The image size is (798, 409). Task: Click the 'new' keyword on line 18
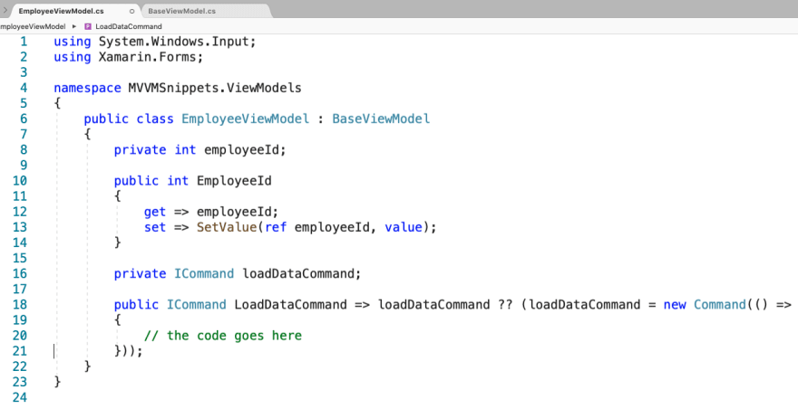pyautogui.click(x=675, y=305)
